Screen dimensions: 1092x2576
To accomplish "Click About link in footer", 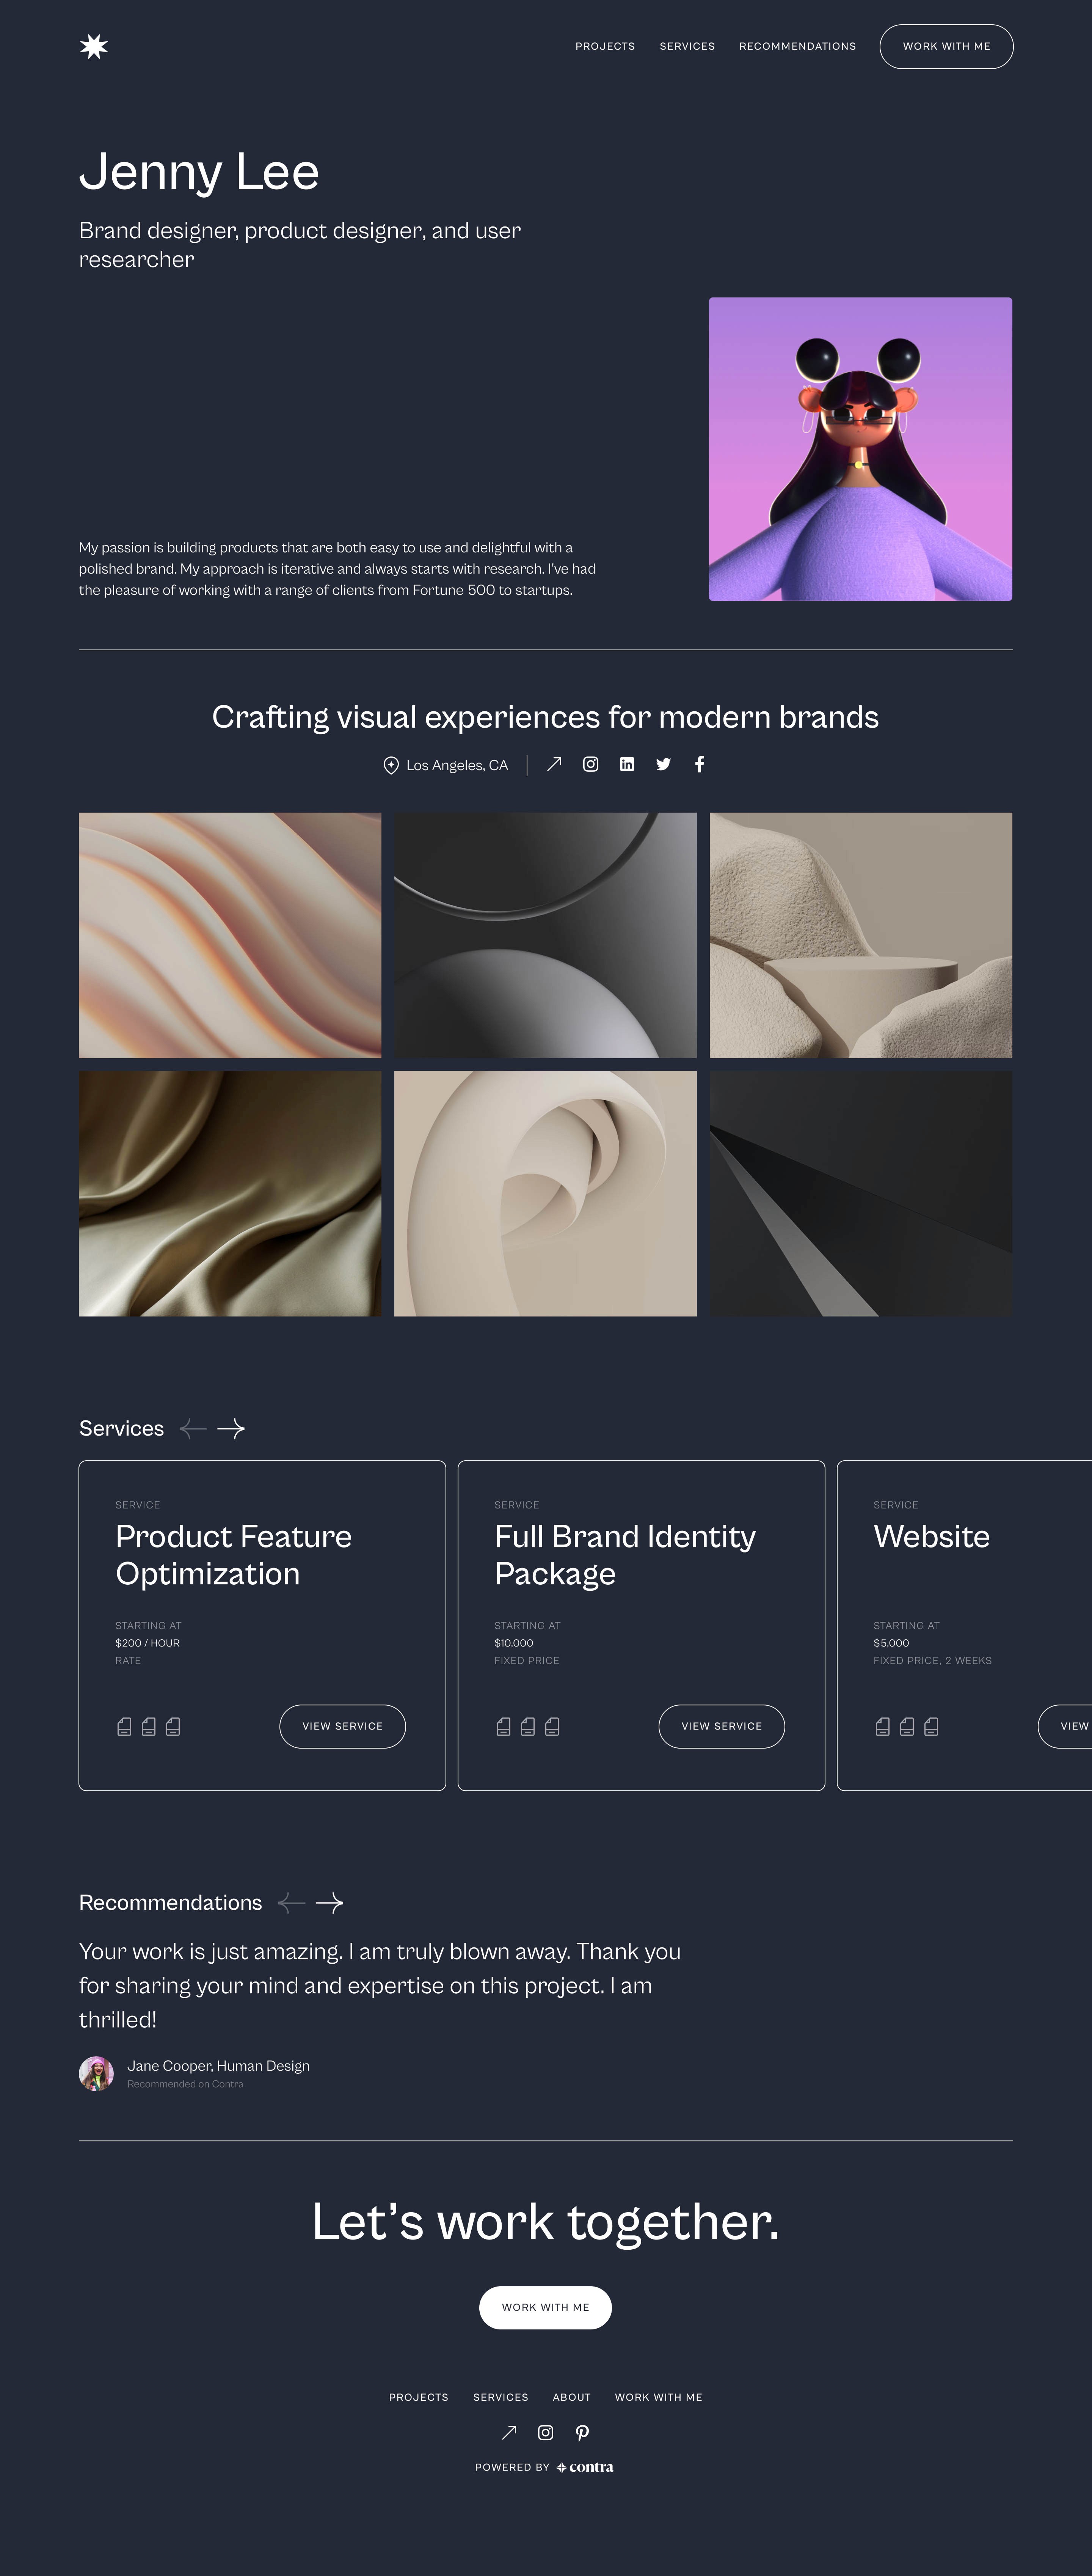I will tap(571, 2397).
